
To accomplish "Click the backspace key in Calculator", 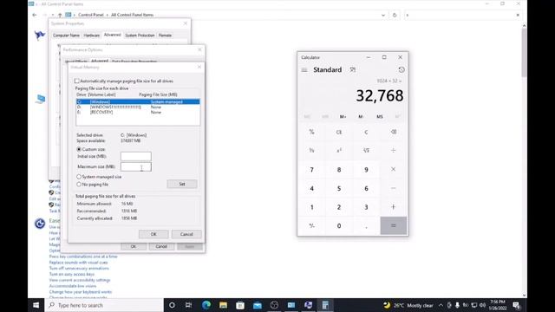I will [393, 132].
